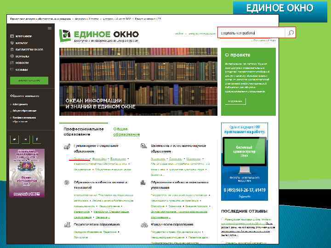Click the Обратите внимание sidebar heading
Image resolution: width=331 pixels, height=248 pixels.
(x=25, y=96)
